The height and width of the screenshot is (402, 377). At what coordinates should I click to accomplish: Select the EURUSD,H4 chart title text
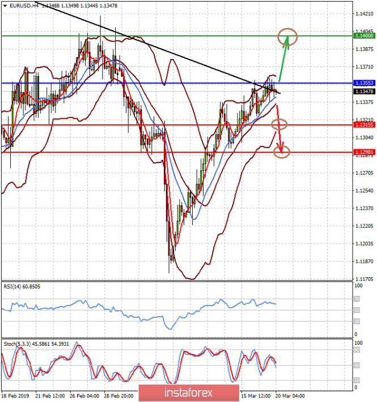click(x=24, y=5)
